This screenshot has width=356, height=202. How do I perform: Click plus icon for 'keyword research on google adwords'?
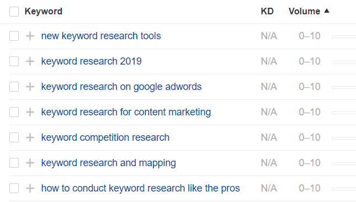pos(30,87)
